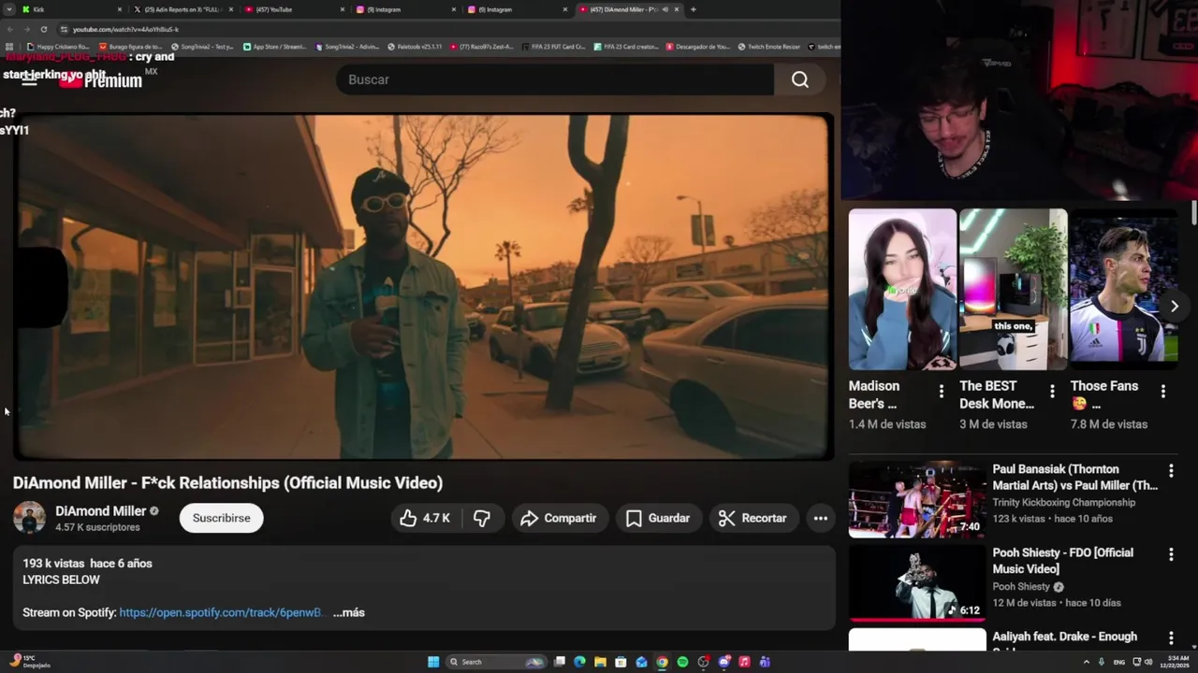Open Microsoft Store from the taskbar
This screenshot has width=1198, height=673.
[621, 662]
